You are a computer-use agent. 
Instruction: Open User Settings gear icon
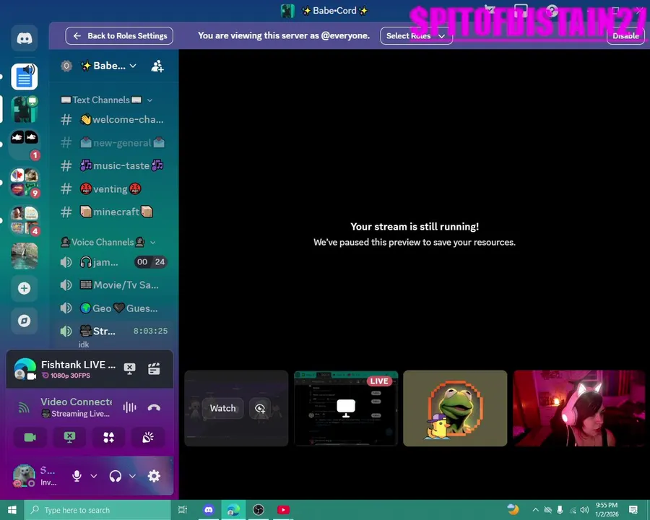(x=154, y=476)
